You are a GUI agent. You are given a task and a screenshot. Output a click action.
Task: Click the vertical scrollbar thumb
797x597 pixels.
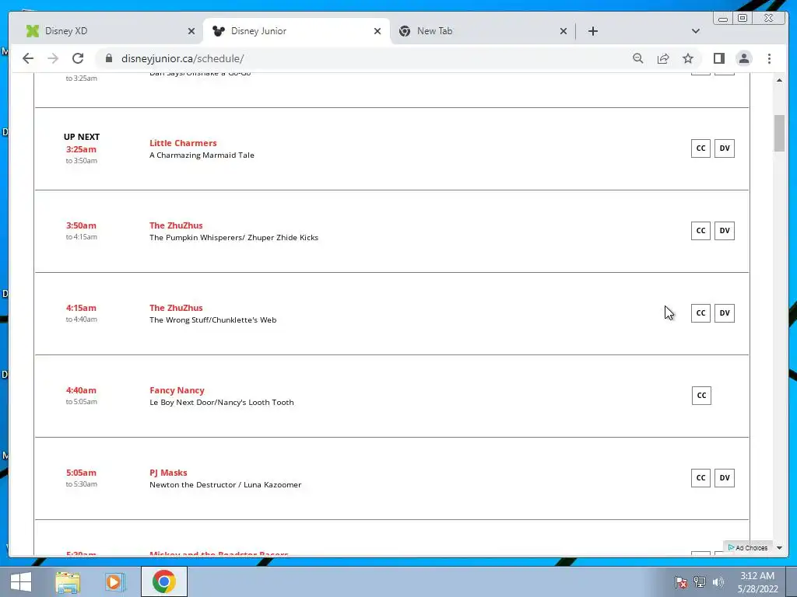[x=779, y=133]
